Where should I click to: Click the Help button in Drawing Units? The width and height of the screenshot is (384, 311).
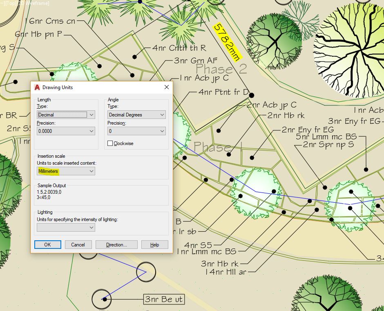pos(154,245)
